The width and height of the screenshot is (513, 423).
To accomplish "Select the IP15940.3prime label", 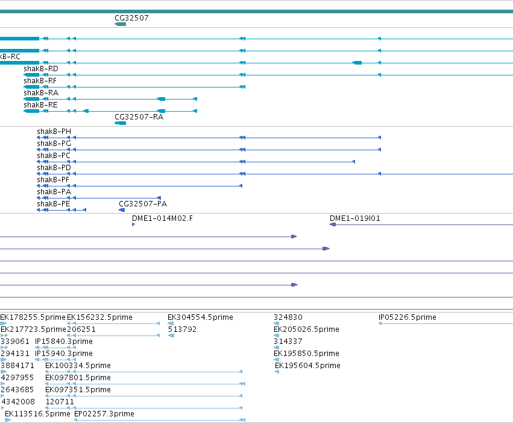I will 64,354.
